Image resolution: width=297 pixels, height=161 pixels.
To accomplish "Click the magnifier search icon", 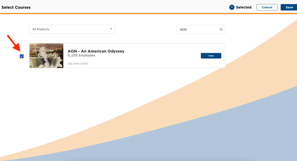I will click(221, 29).
